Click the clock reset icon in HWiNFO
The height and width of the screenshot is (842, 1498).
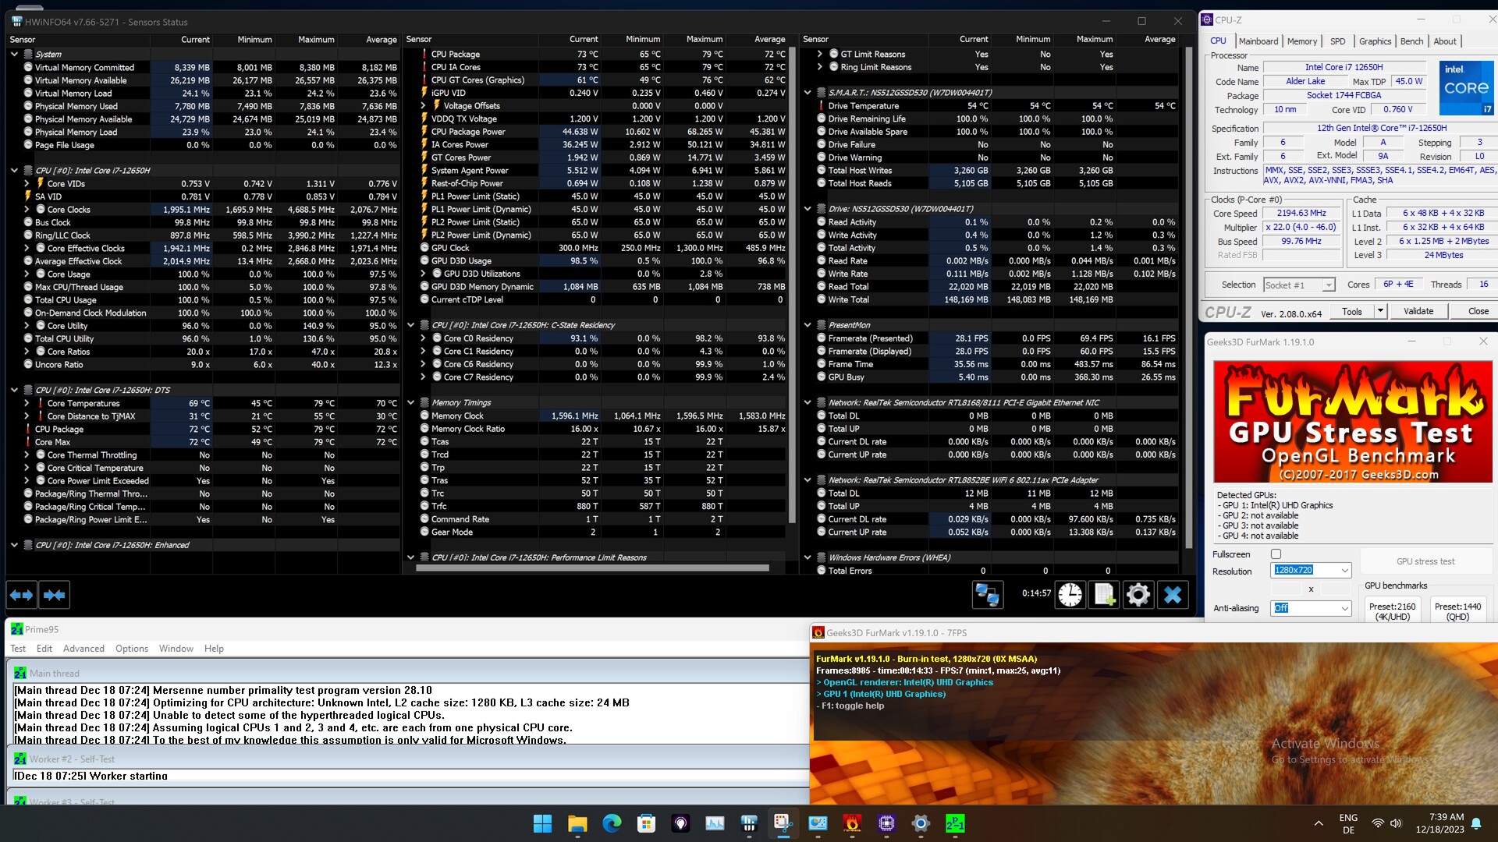tap(1070, 595)
